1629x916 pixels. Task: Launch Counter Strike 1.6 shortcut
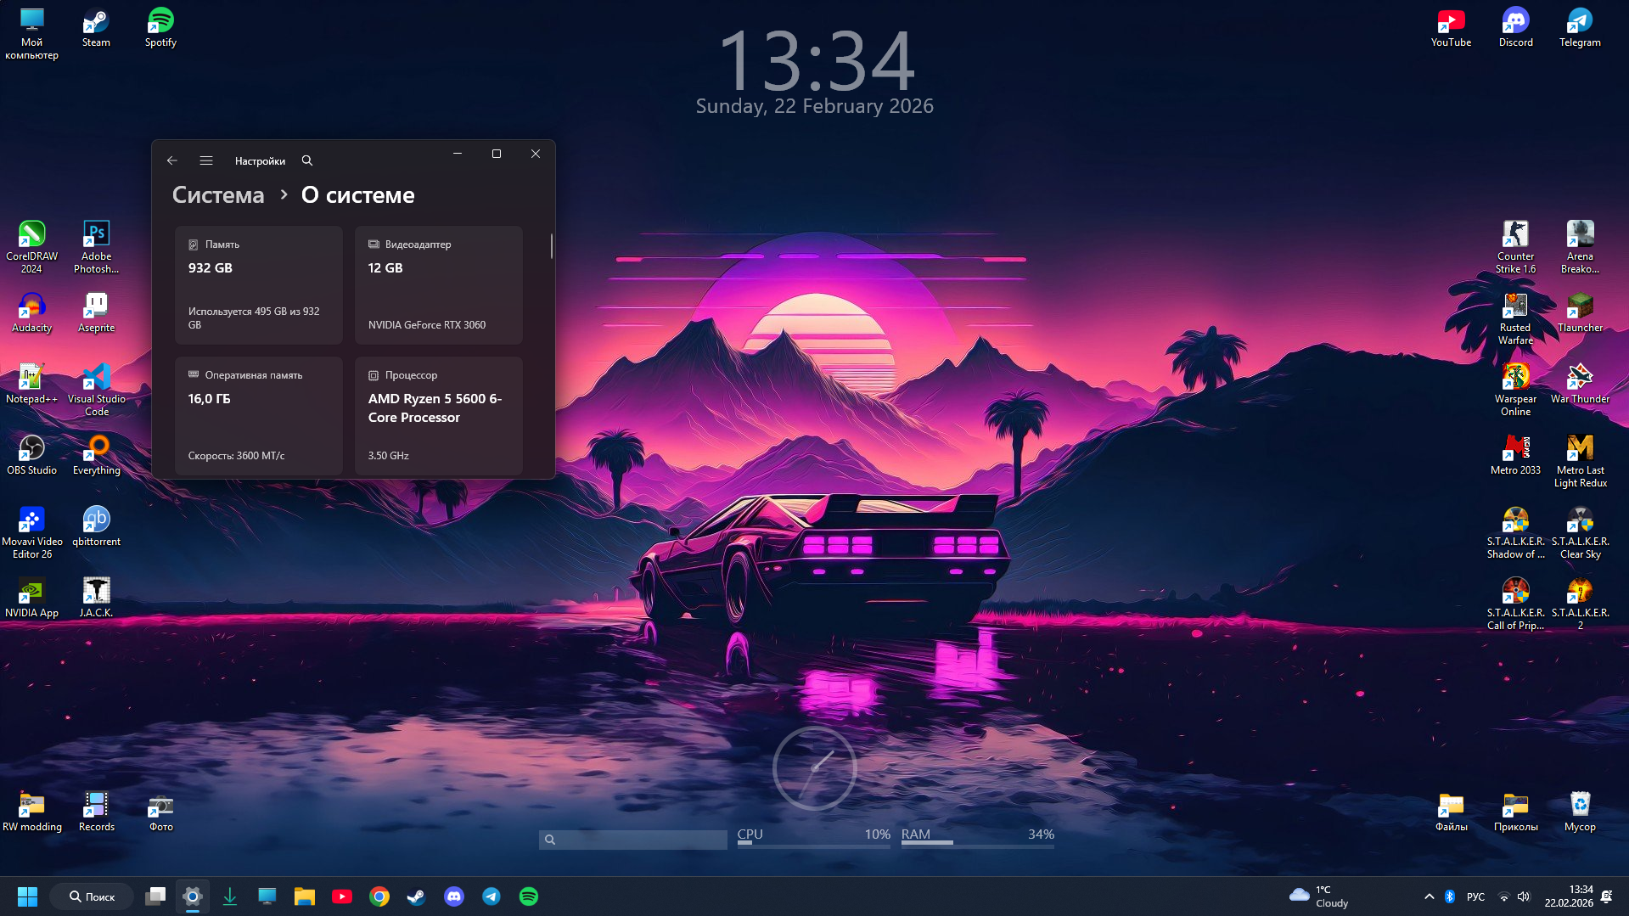coord(1515,247)
